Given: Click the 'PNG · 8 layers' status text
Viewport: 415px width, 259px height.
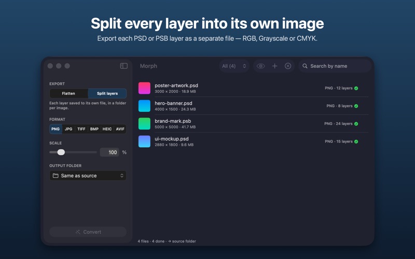Looking at the screenshot, I should tap(339, 106).
